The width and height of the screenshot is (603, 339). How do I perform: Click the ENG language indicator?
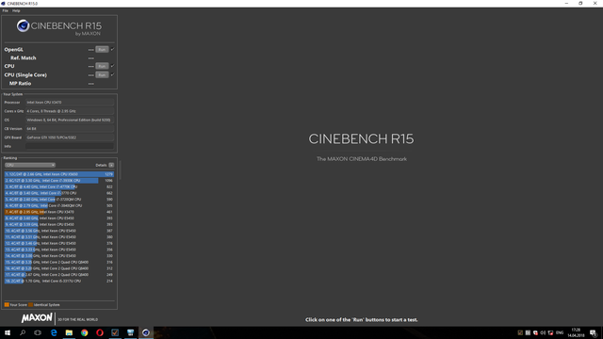560,332
